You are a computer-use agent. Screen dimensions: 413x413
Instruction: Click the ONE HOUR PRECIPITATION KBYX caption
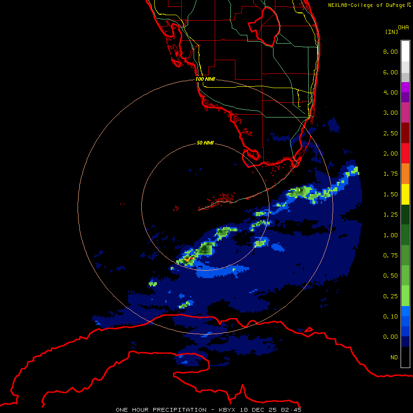point(208,410)
